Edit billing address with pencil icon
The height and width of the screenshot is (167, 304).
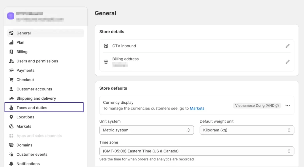click(287, 62)
